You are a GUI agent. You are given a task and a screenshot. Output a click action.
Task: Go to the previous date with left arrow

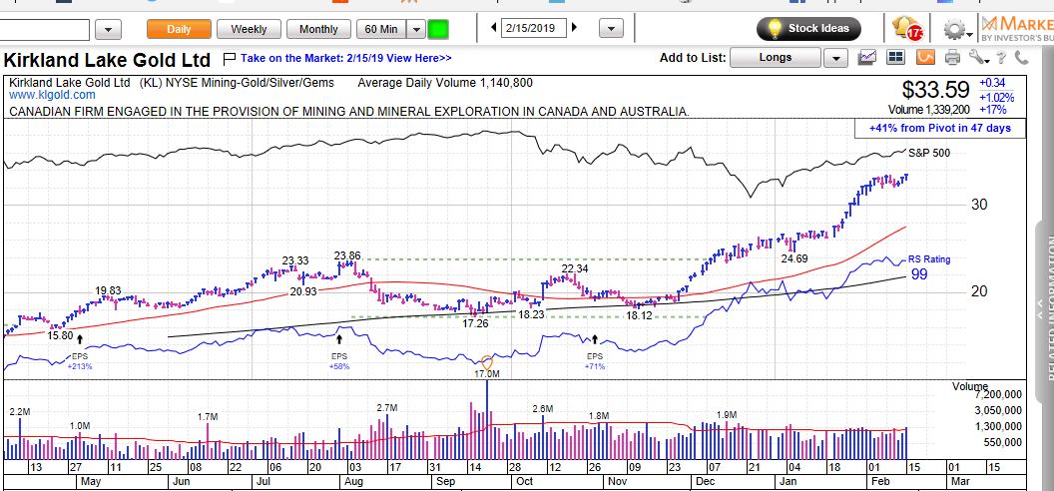pos(494,28)
